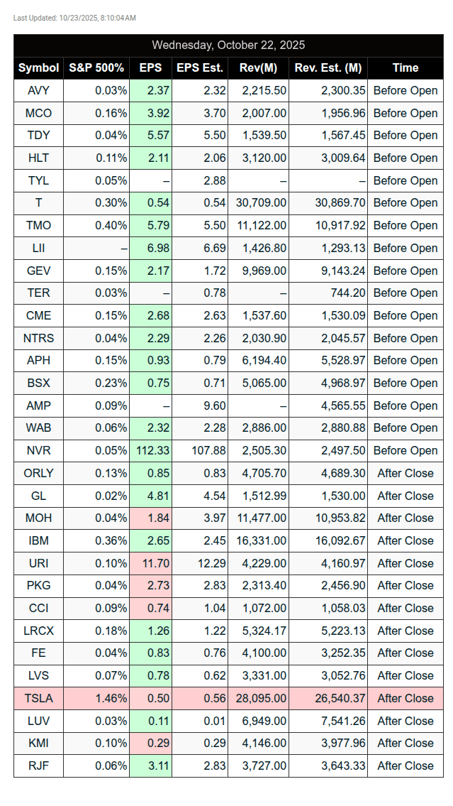Select the green 112.33 EPS cell
Screen dimensions: 453x806
(150, 450)
